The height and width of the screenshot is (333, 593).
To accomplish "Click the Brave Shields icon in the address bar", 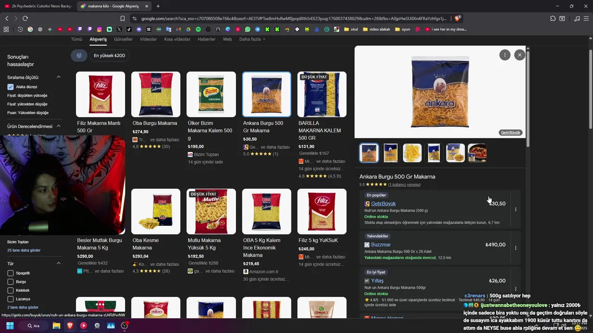I will 457,18.
